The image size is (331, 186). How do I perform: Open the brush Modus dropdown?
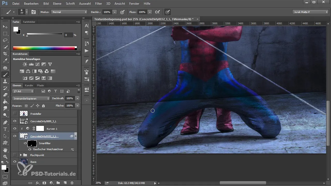point(69,12)
